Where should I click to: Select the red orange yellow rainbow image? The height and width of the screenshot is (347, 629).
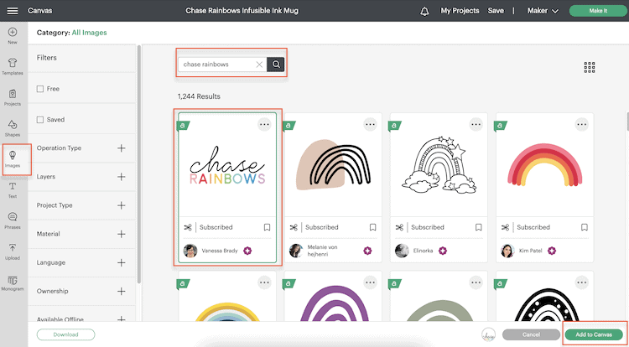tap(545, 165)
